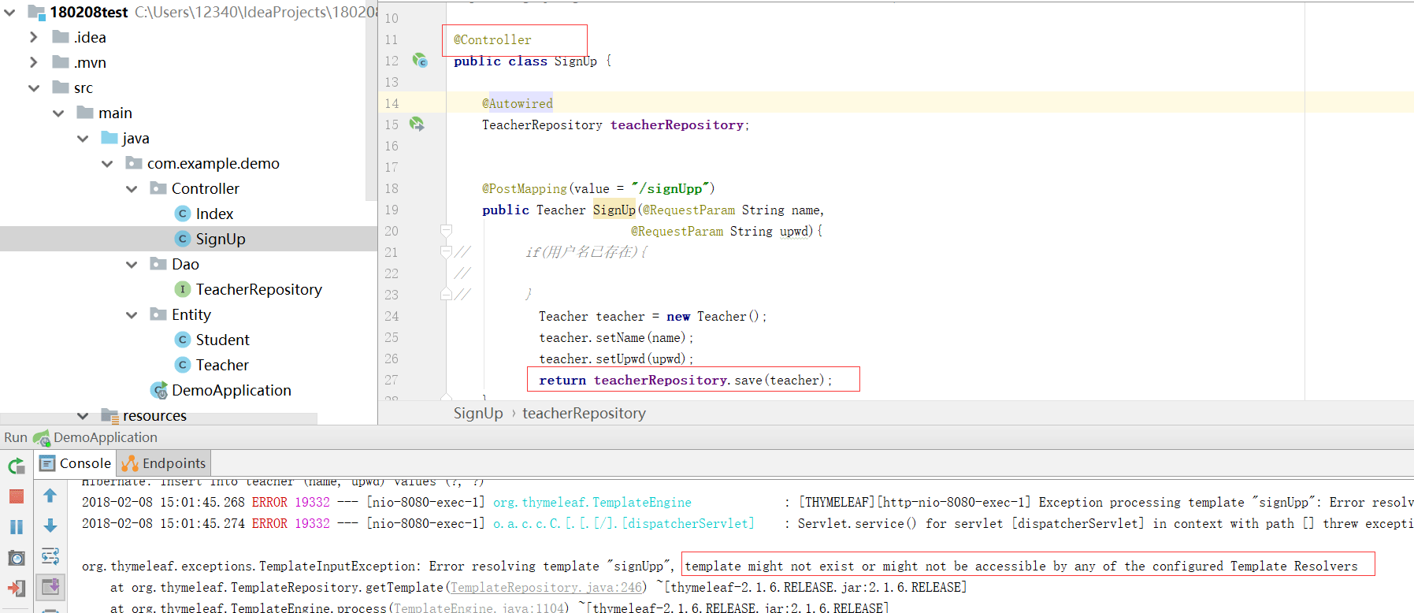This screenshot has height=613, width=1414.
Task: Click the teacherRepository breadcrumb
Action: [584, 413]
